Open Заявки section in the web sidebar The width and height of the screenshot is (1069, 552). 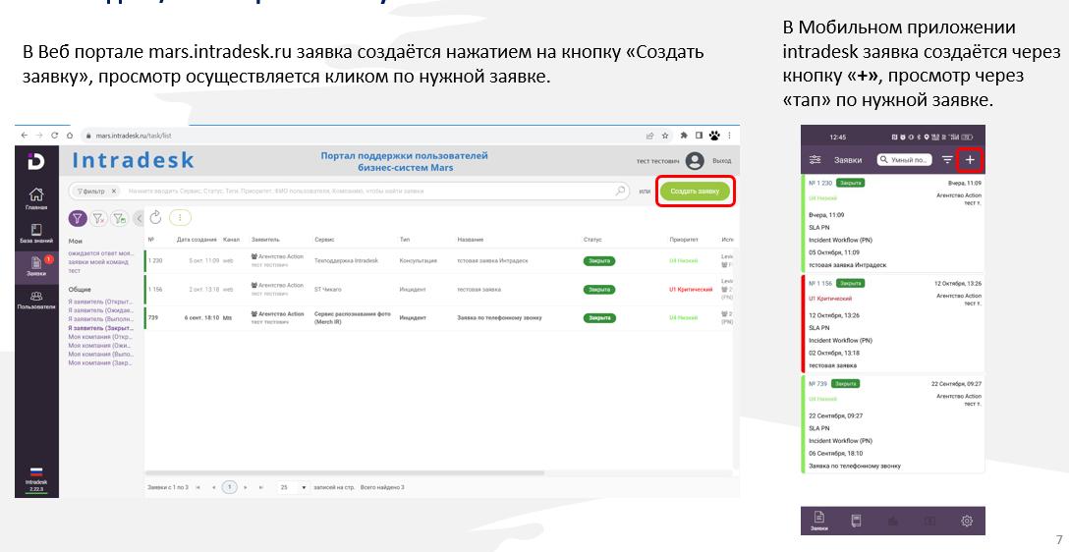pyautogui.click(x=36, y=266)
